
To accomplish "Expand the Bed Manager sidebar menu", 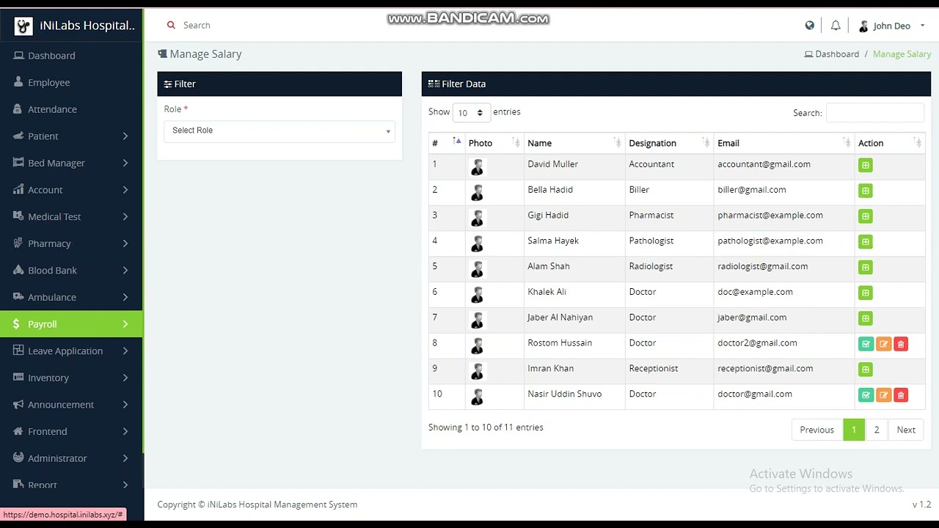I will (71, 163).
